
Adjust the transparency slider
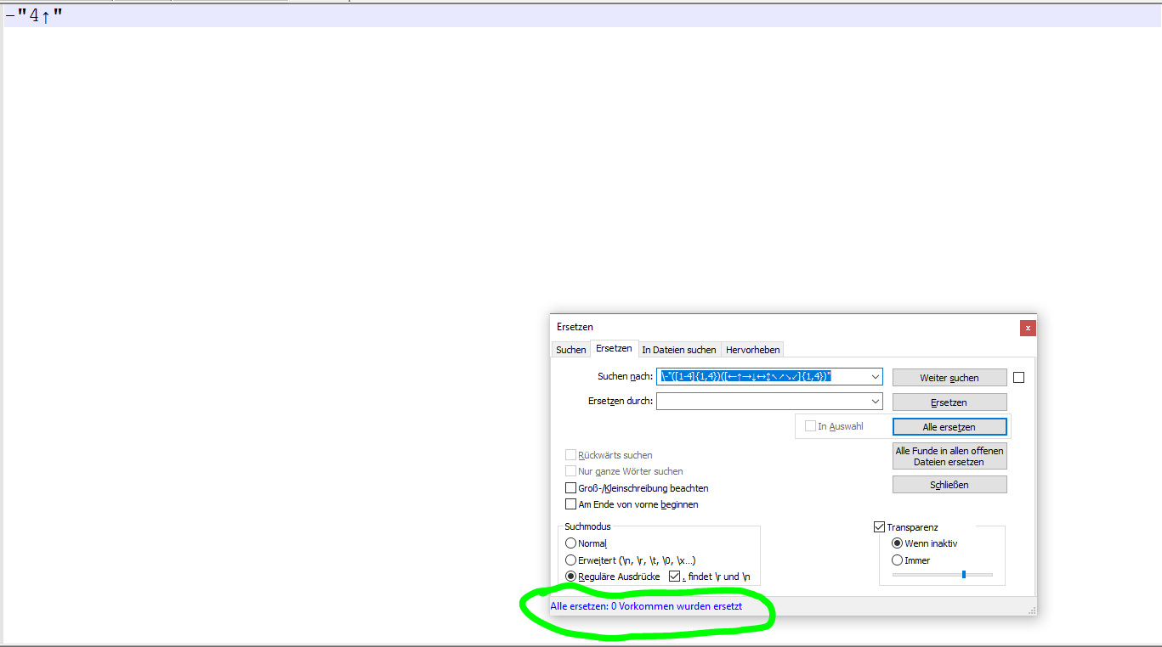[963, 574]
